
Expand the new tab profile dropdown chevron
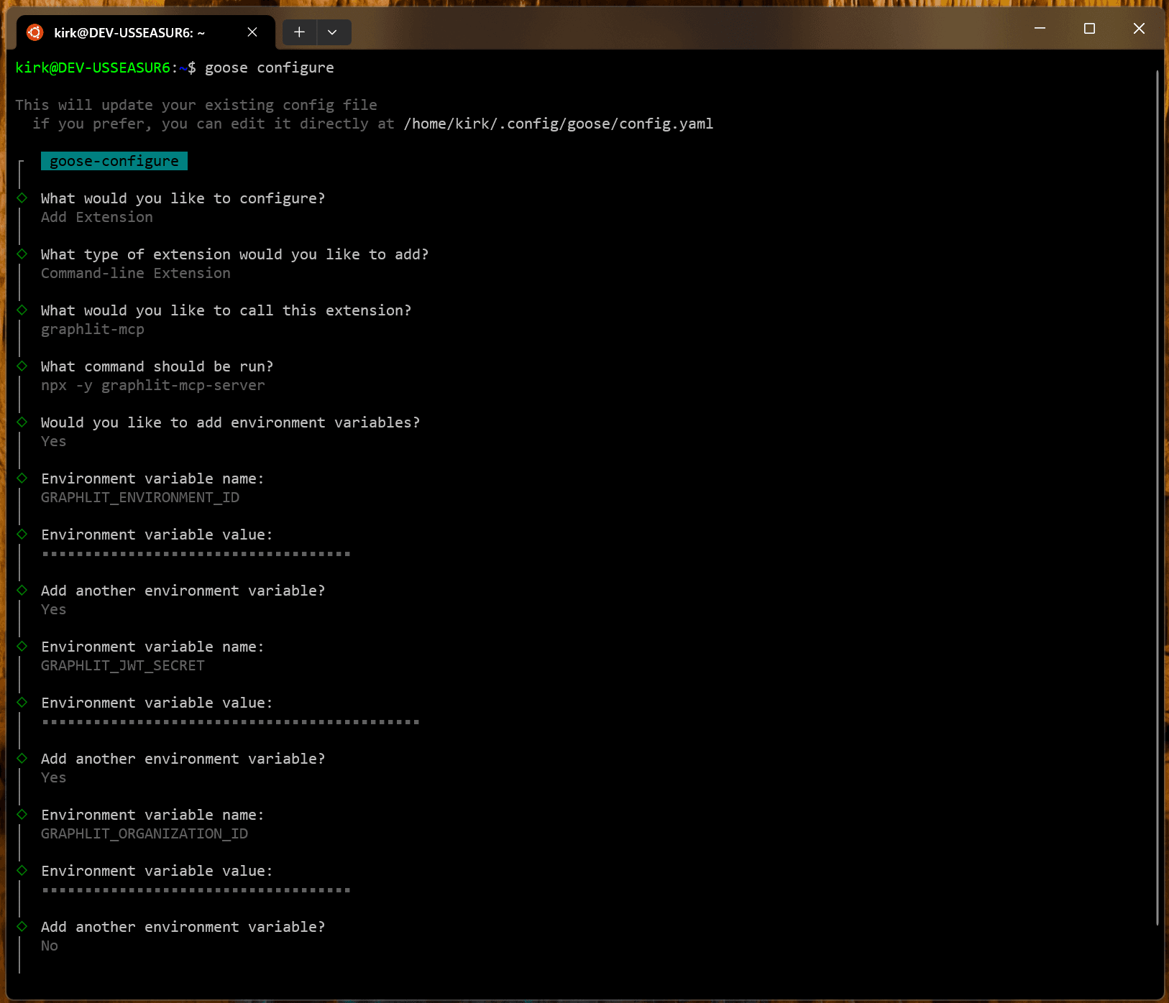pyautogui.click(x=332, y=32)
